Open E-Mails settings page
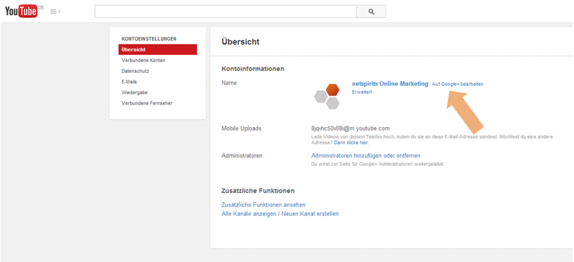The height and width of the screenshot is (262, 574). point(129,82)
